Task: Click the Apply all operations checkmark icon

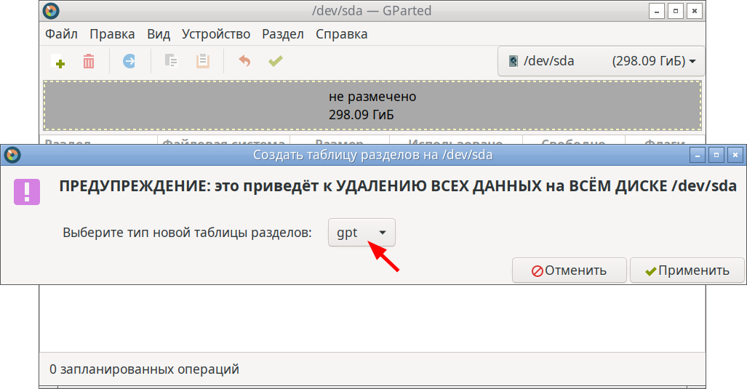Action: tap(276, 61)
